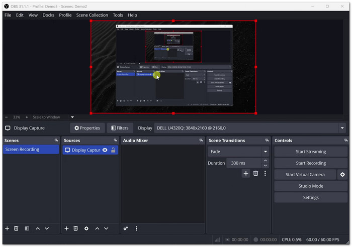
Task: Enable Studio Mode
Action: point(311,186)
